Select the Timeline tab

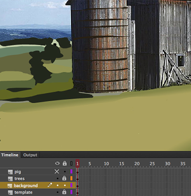pos(10,155)
